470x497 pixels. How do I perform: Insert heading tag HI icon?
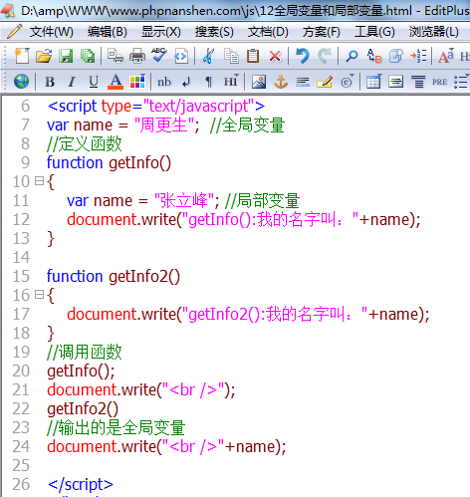tap(231, 81)
